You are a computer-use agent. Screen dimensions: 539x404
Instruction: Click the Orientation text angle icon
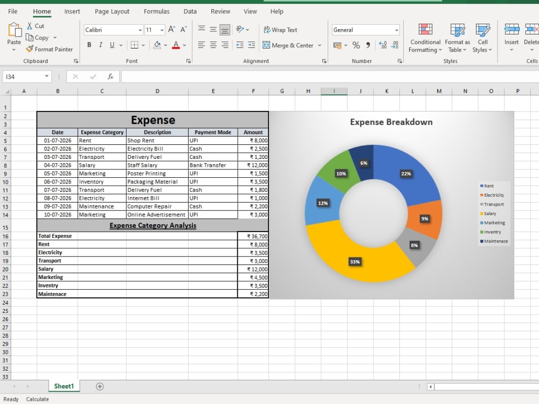pyautogui.click(x=240, y=30)
